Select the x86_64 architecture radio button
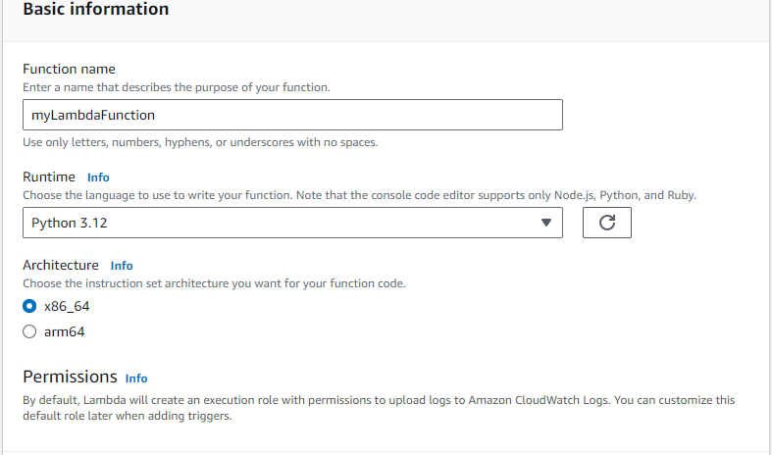This screenshot has width=772, height=455. (29, 306)
